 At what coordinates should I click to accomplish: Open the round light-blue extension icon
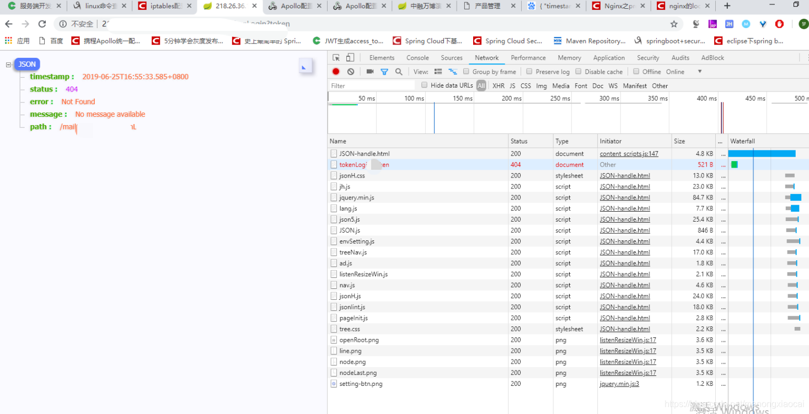pos(746,24)
